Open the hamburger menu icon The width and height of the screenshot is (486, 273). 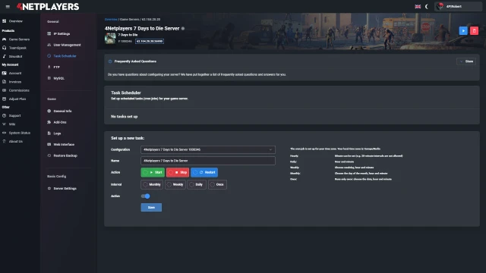(8, 7)
